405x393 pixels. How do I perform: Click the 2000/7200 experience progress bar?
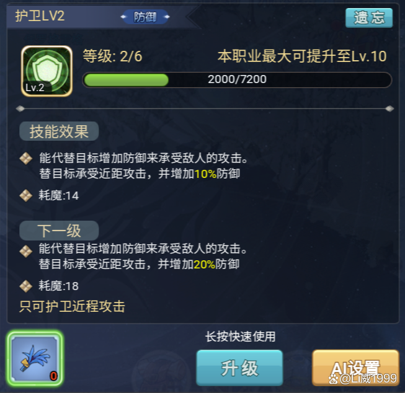237,80
